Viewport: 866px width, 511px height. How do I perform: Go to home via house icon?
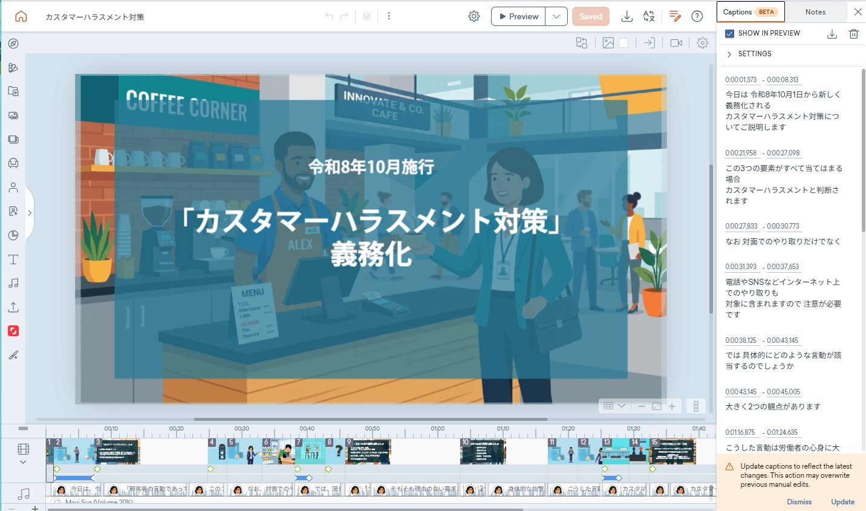point(21,16)
